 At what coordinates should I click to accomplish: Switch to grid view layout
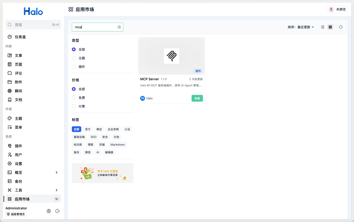point(330,27)
